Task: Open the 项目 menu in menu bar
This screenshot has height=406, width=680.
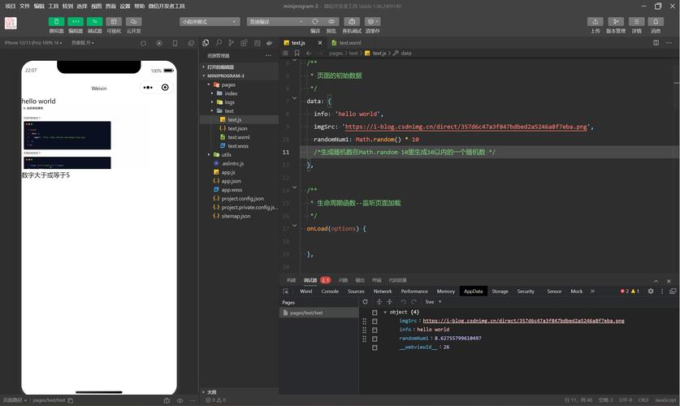Action: [x=10, y=6]
